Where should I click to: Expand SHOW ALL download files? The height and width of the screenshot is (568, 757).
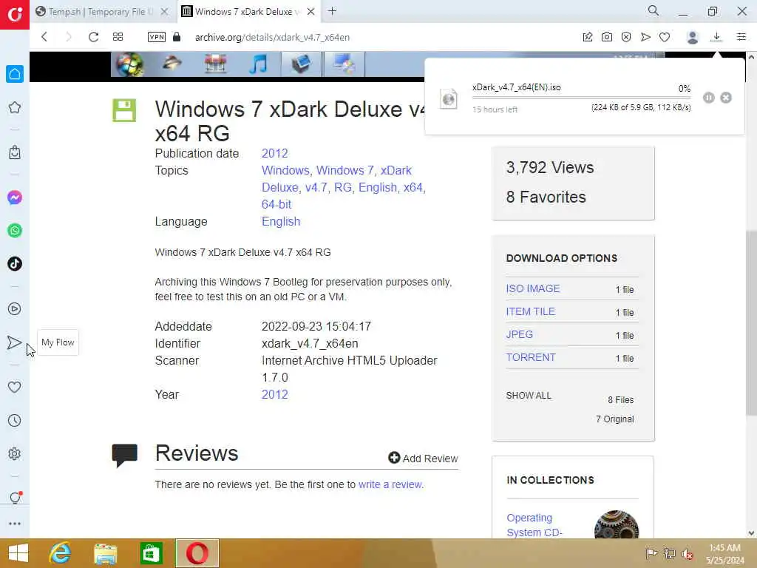pos(529,396)
